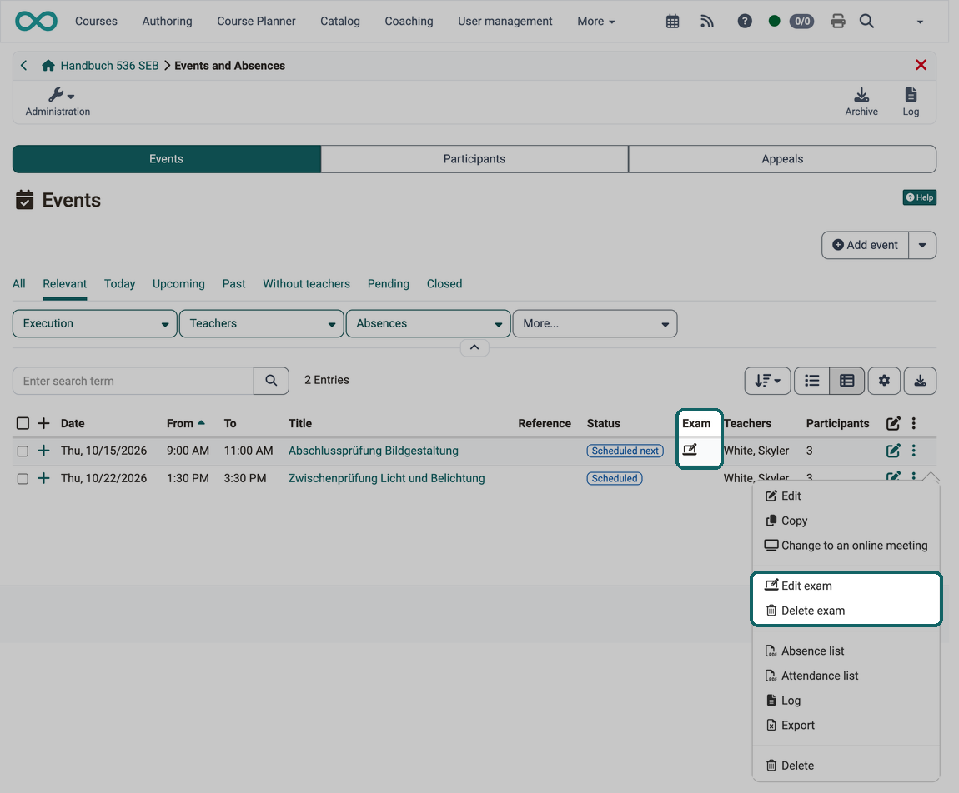Click the Add event button

[x=865, y=245]
